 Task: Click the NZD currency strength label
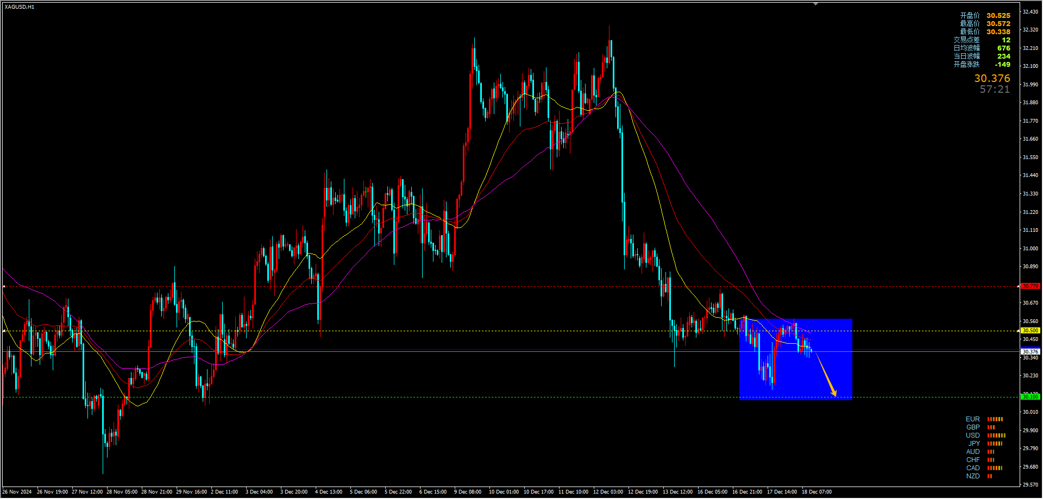(x=973, y=476)
